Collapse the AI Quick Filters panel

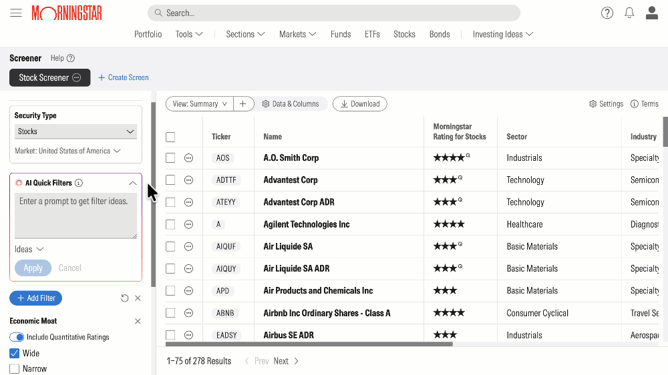[133, 183]
